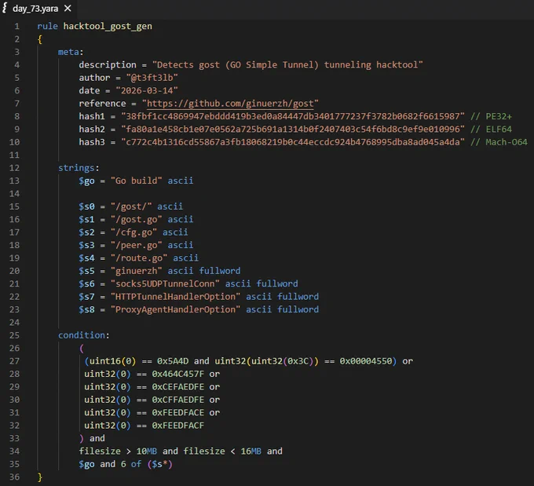534x486 pixels.
Task: Click the // ELF64 comment
Action: pyautogui.click(x=491, y=130)
